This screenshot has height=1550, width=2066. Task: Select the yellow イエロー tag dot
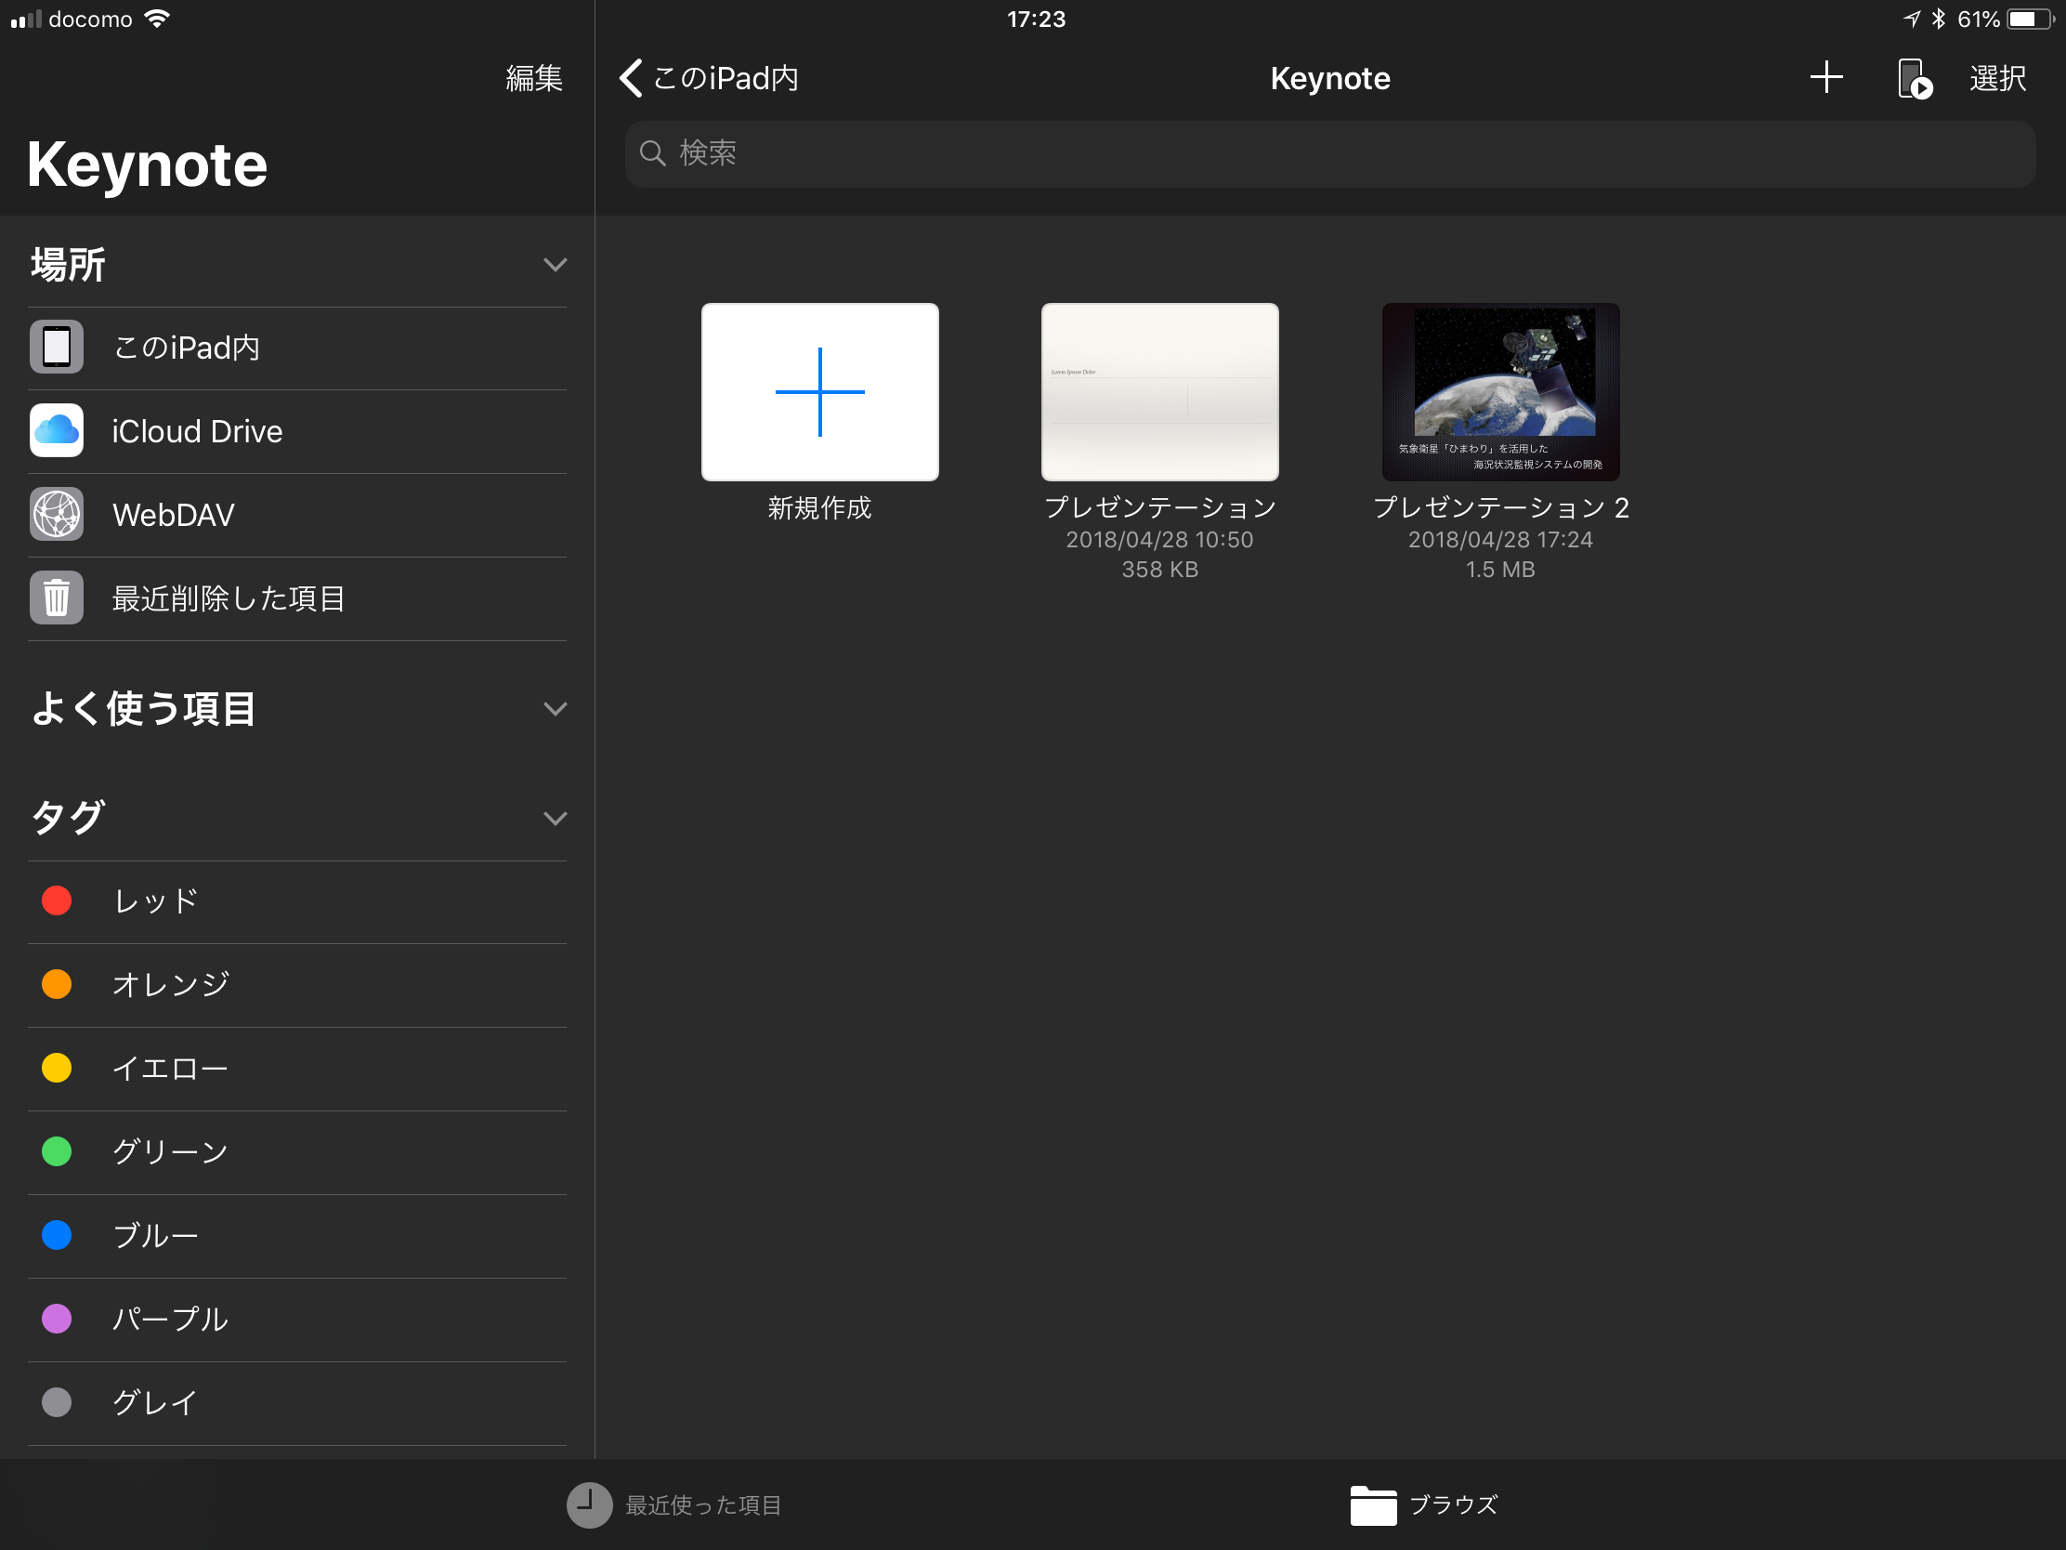pos(56,1068)
